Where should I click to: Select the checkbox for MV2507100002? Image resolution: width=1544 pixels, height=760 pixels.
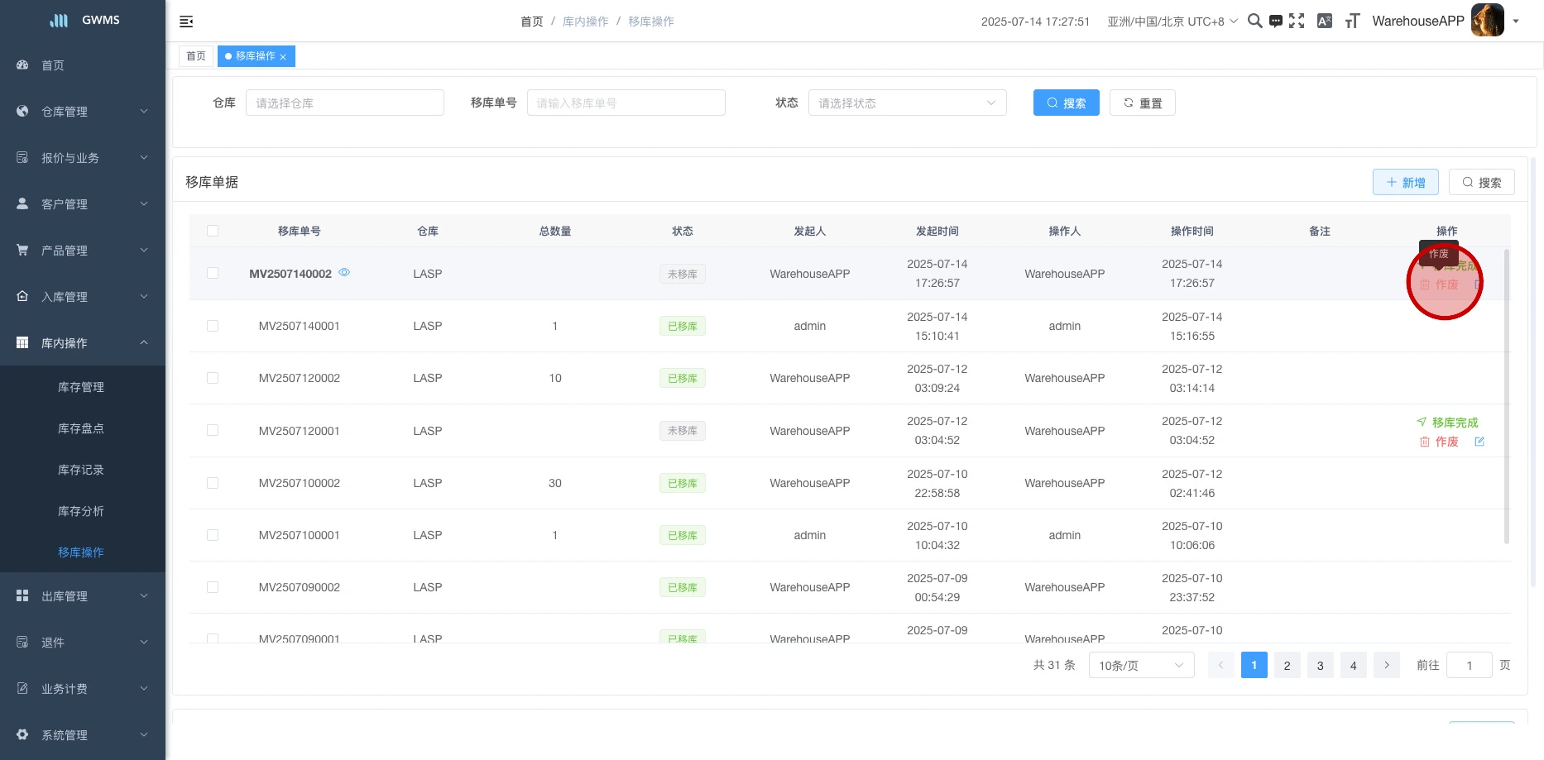213,483
